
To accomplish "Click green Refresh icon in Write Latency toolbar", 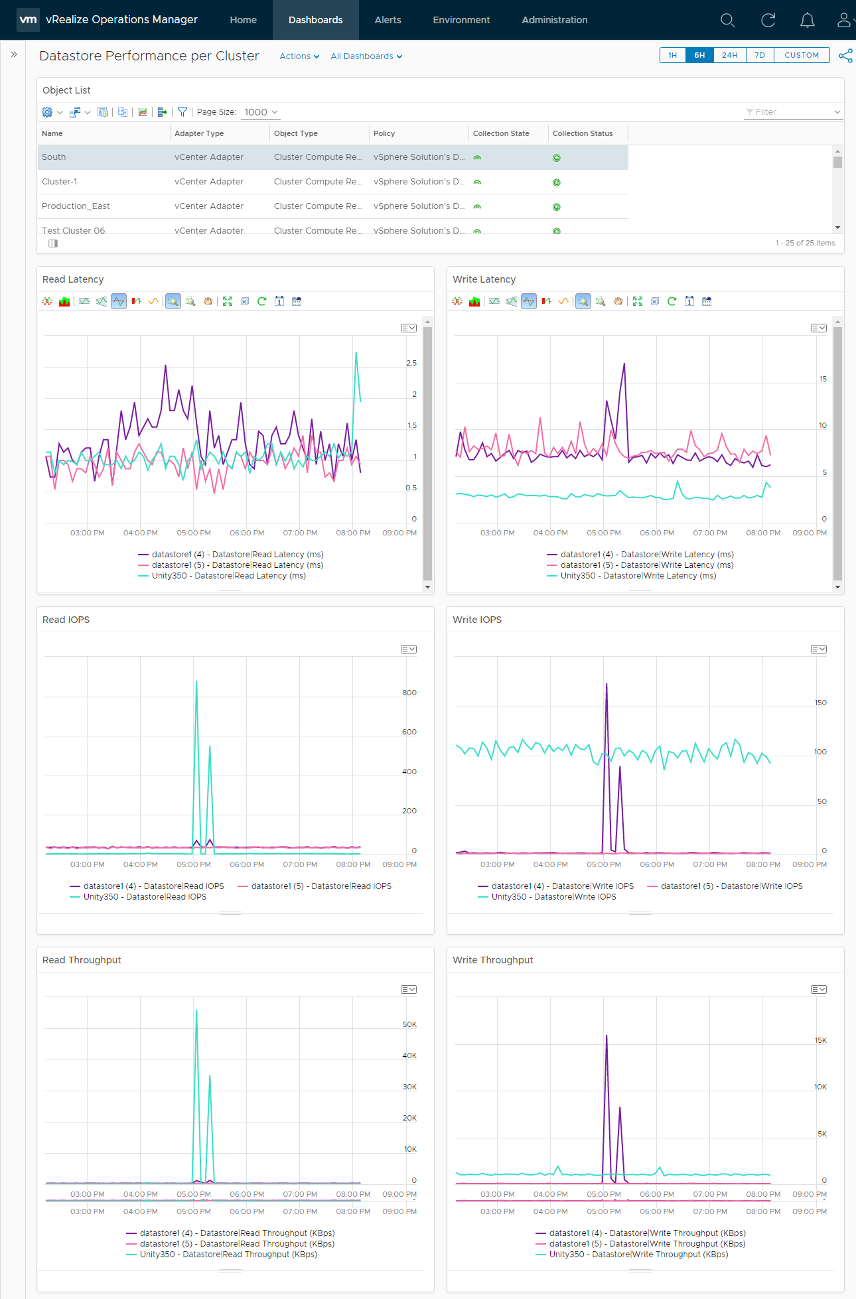I will (672, 301).
